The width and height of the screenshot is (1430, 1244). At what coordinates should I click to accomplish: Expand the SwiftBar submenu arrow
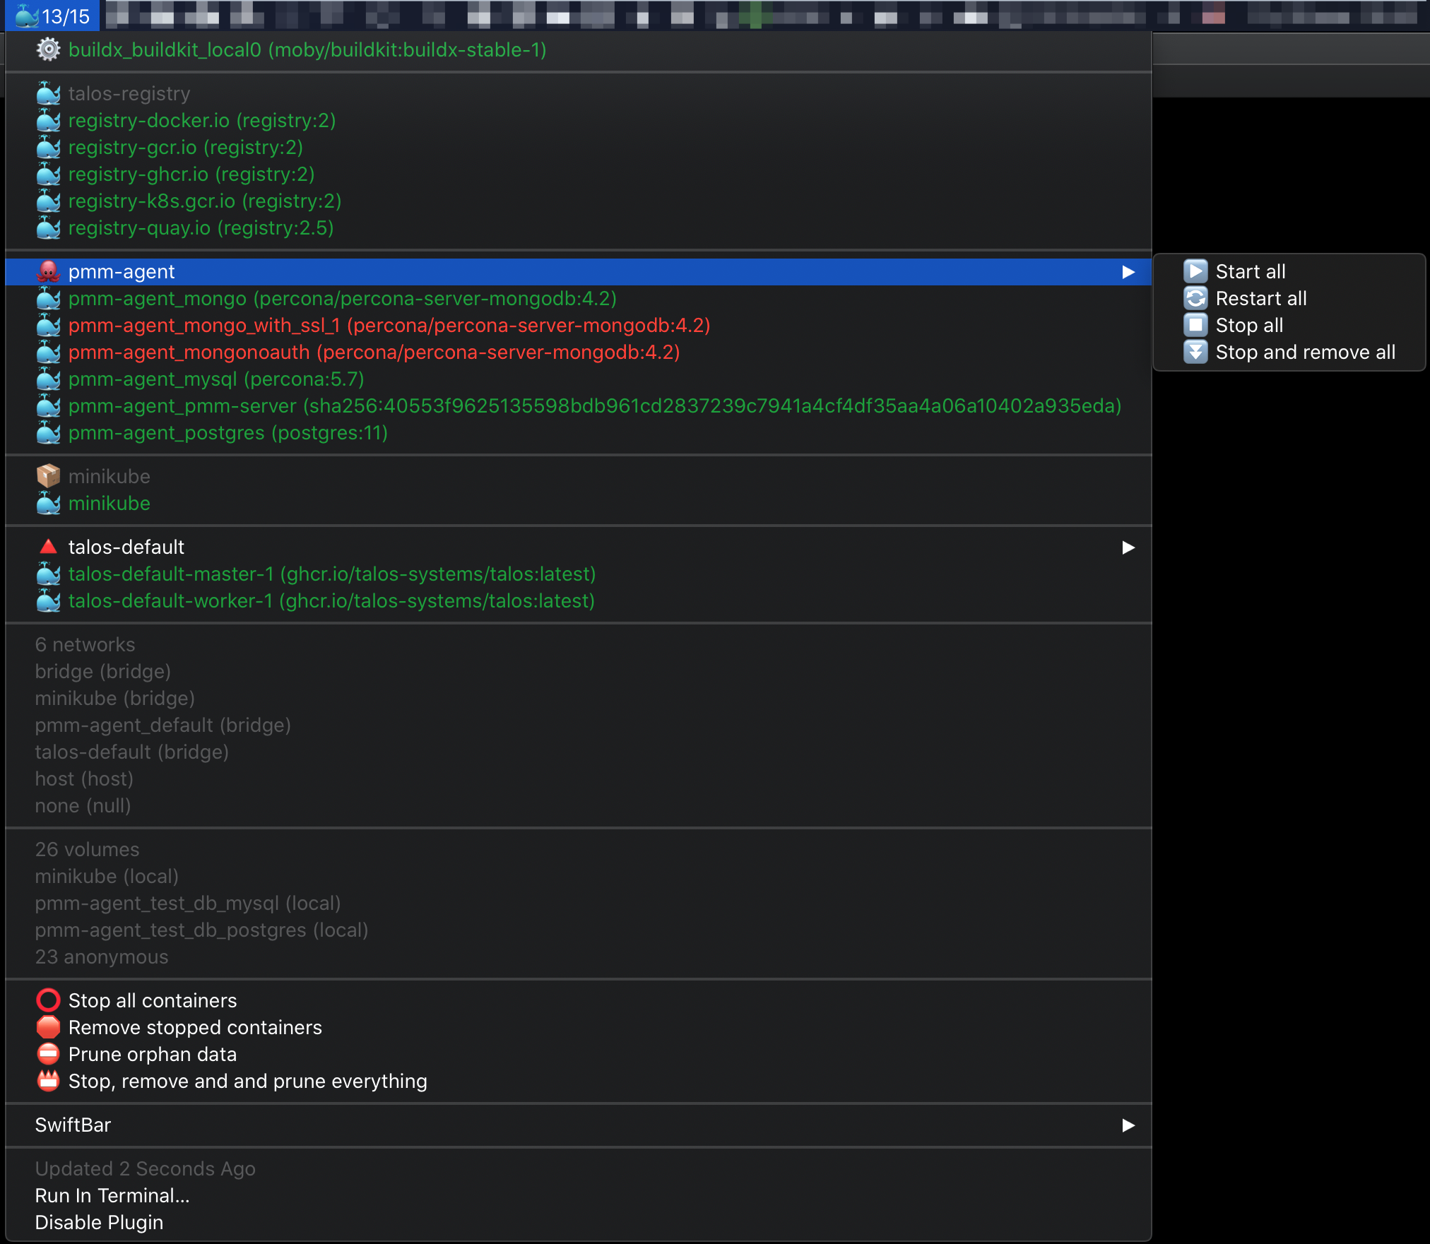pyautogui.click(x=1128, y=1125)
